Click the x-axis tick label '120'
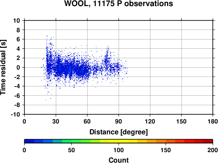This screenshot has width=218, height=163. click(150, 121)
